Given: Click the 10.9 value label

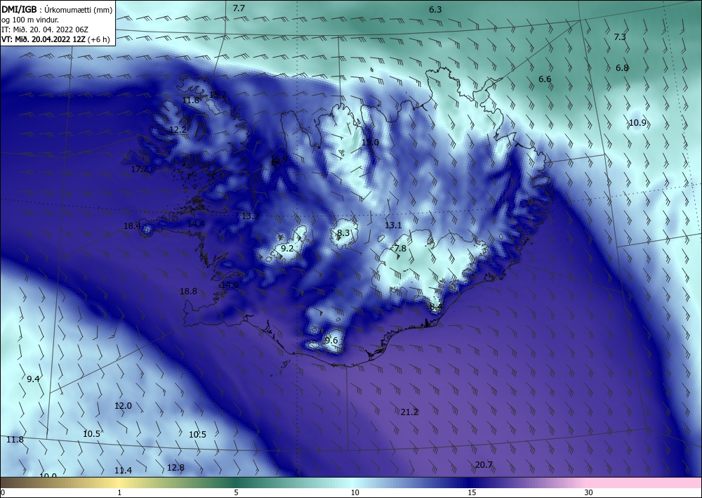Looking at the screenshot, I should click(637, 122).
